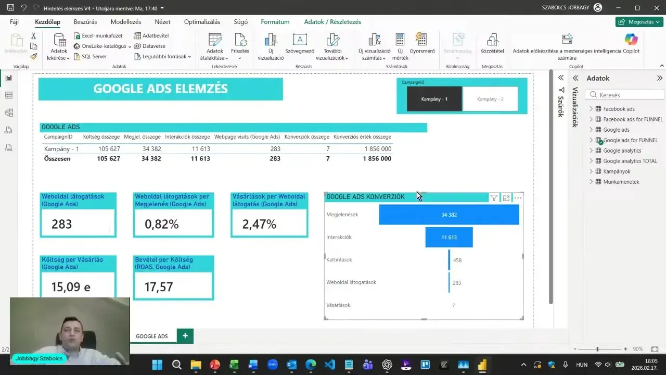Expand the Google ads table
Viewport: 666px width, 375px height.
[x=591, y=130]
